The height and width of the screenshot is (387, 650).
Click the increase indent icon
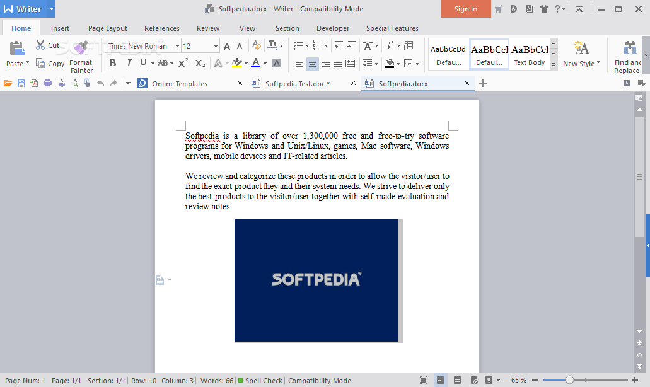(352, 45)
